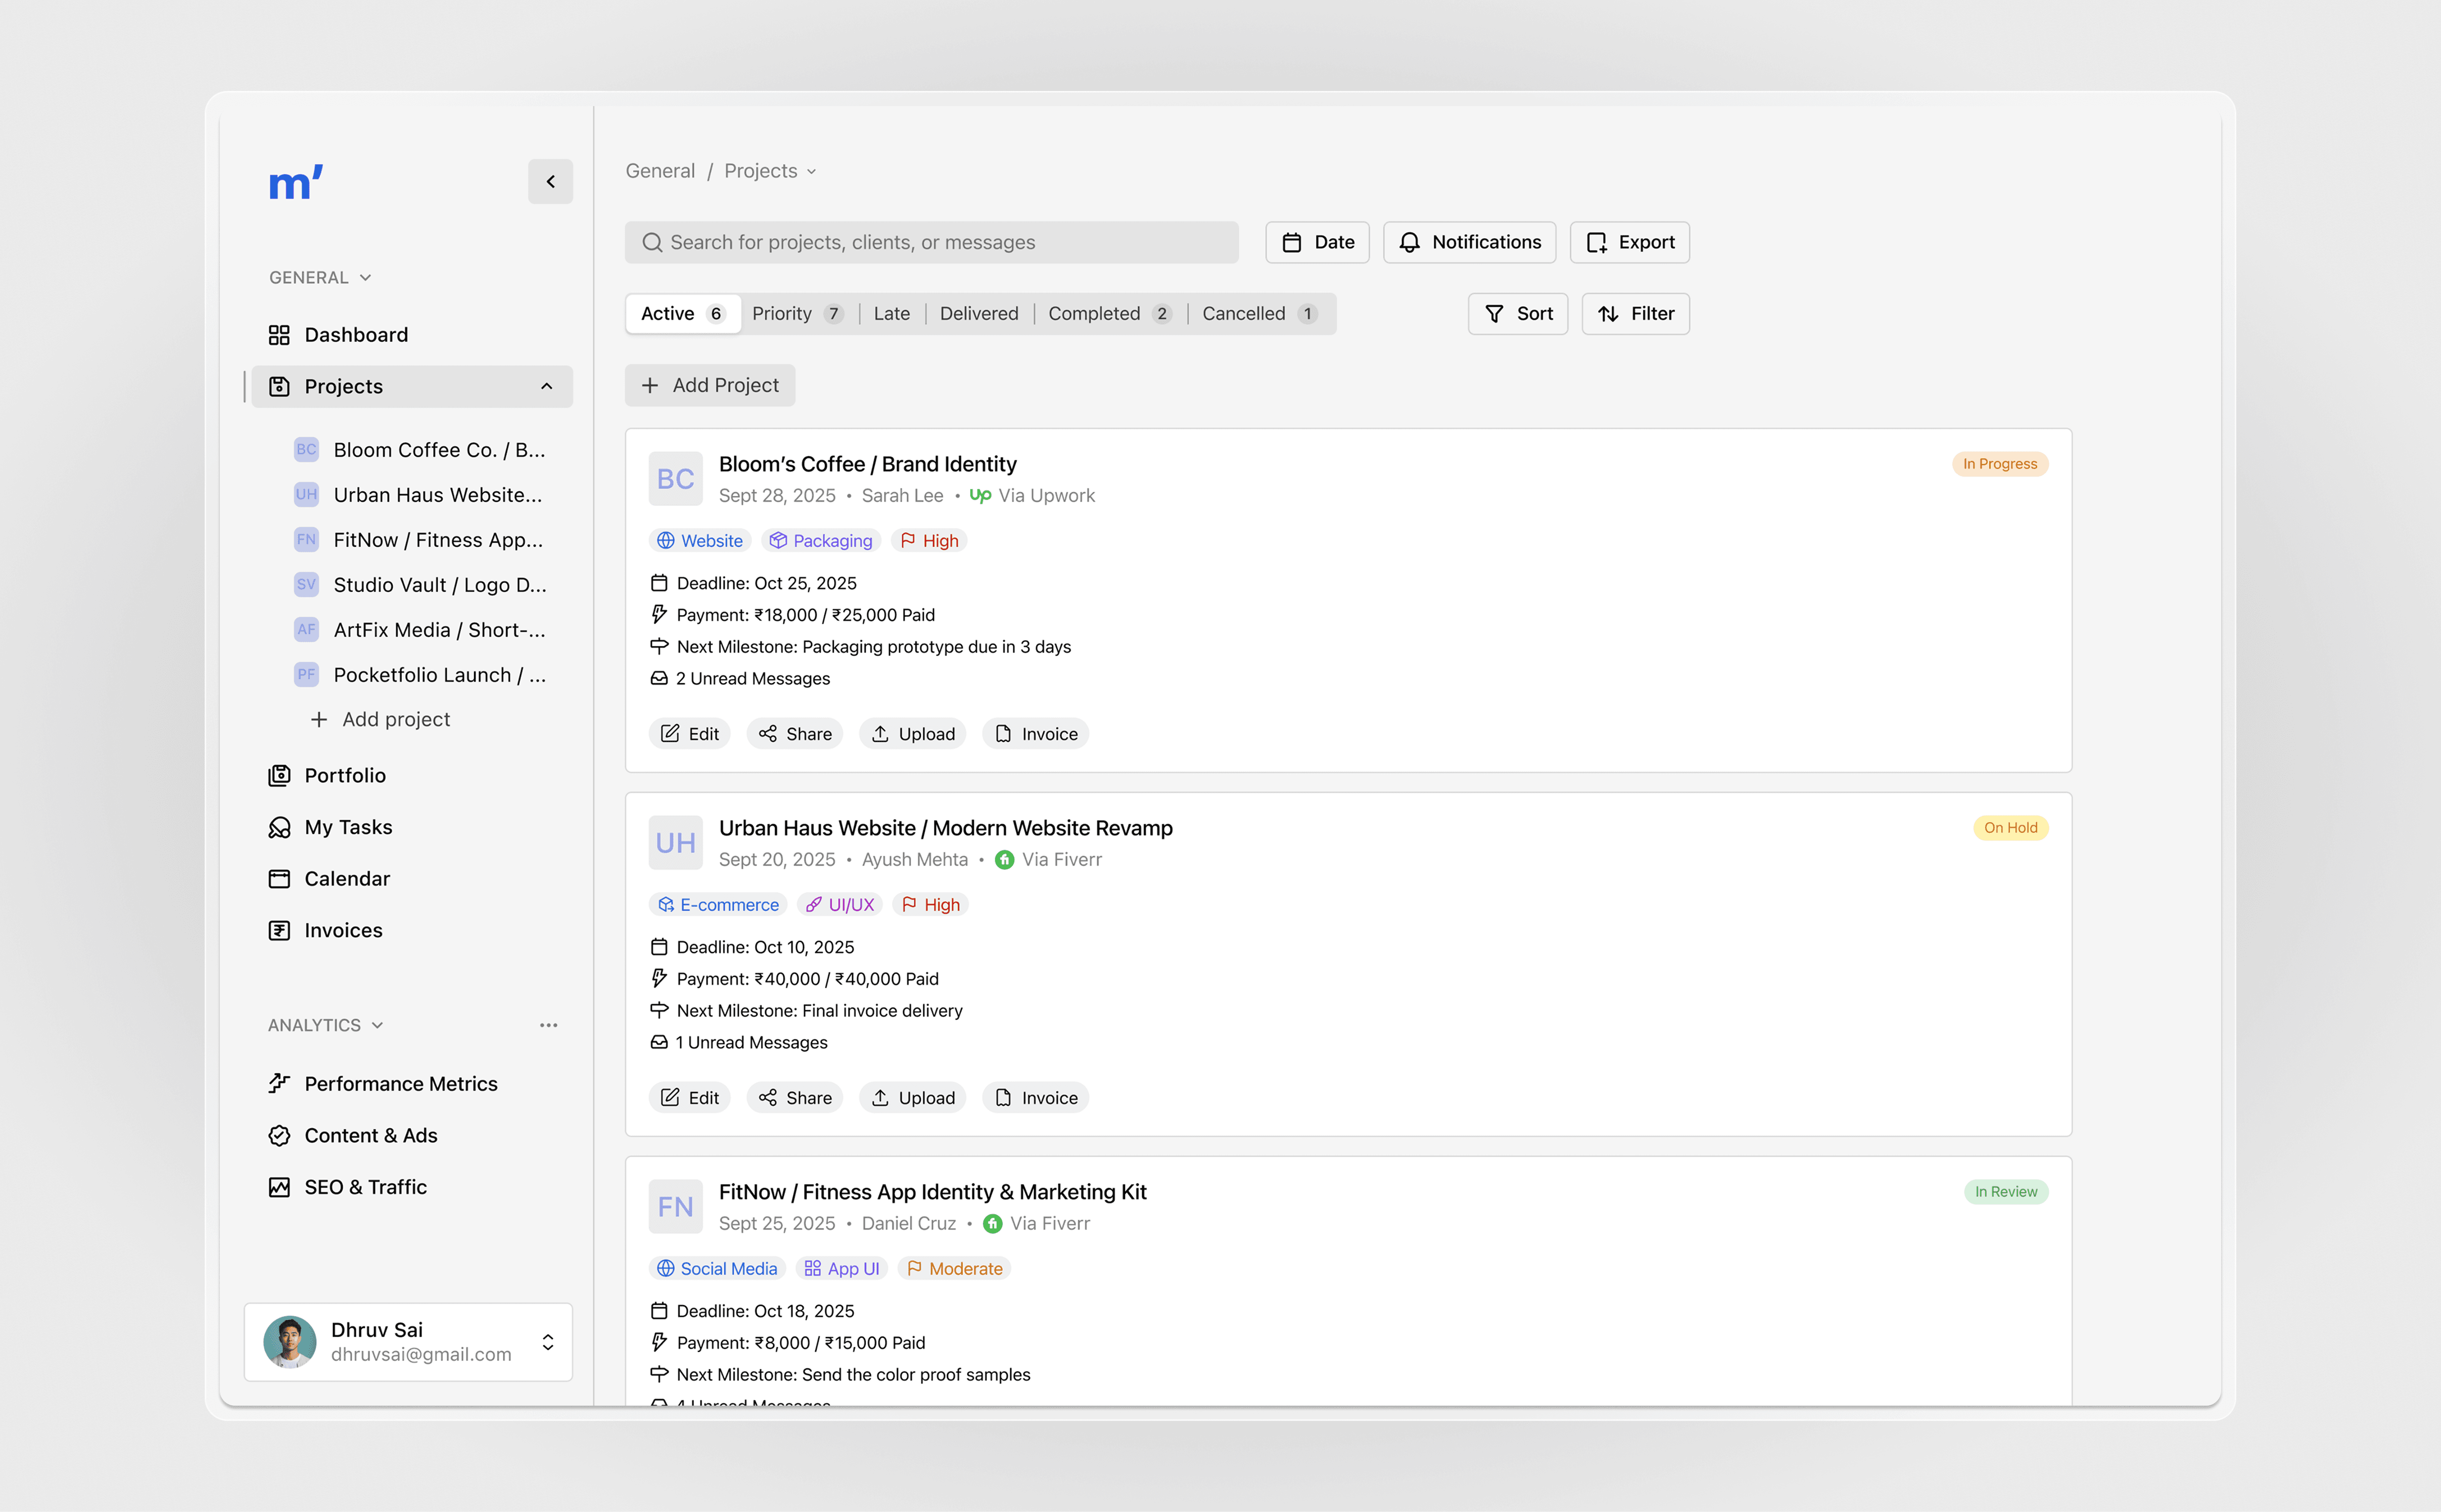Open the Portfolio section
The image size is (2441, 1512).
pos(344,775)
